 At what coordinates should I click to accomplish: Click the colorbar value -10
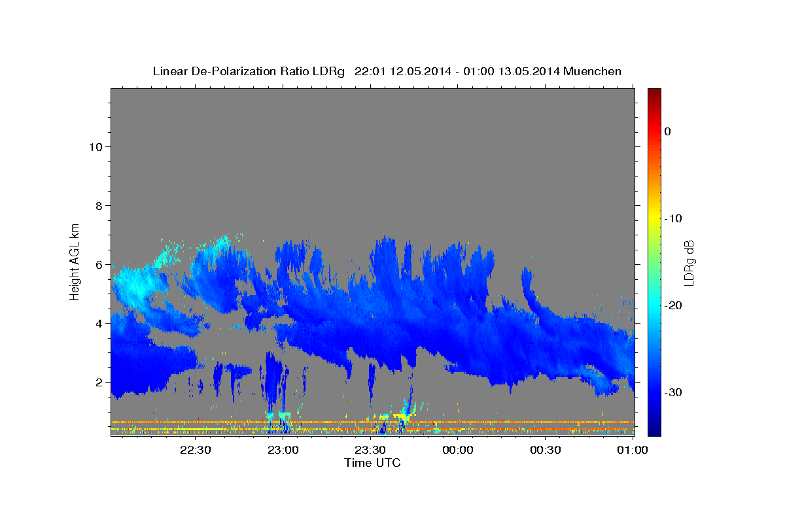pyautogui.click(x=673, y=218)
